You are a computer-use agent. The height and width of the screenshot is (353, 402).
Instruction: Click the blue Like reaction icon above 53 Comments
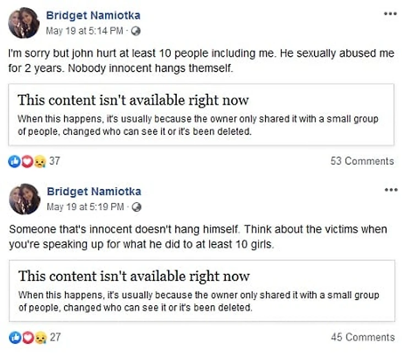click(x=13, y=161)
